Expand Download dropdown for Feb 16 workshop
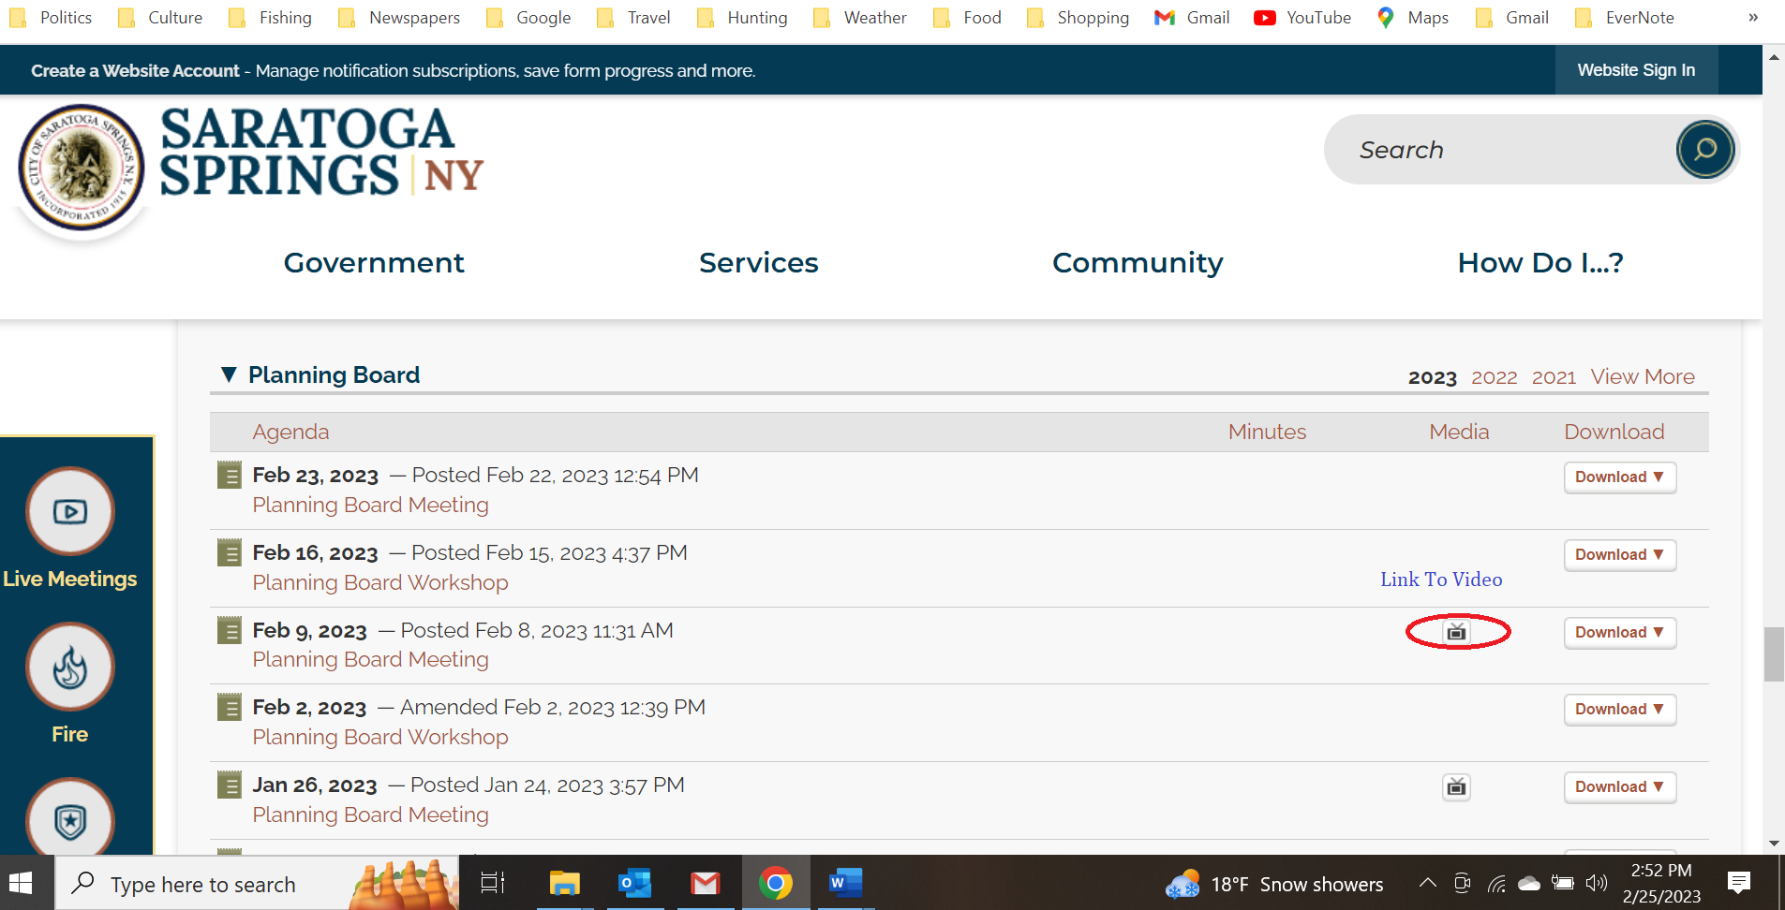The image size is (1785, 910). pos(1619,555)
